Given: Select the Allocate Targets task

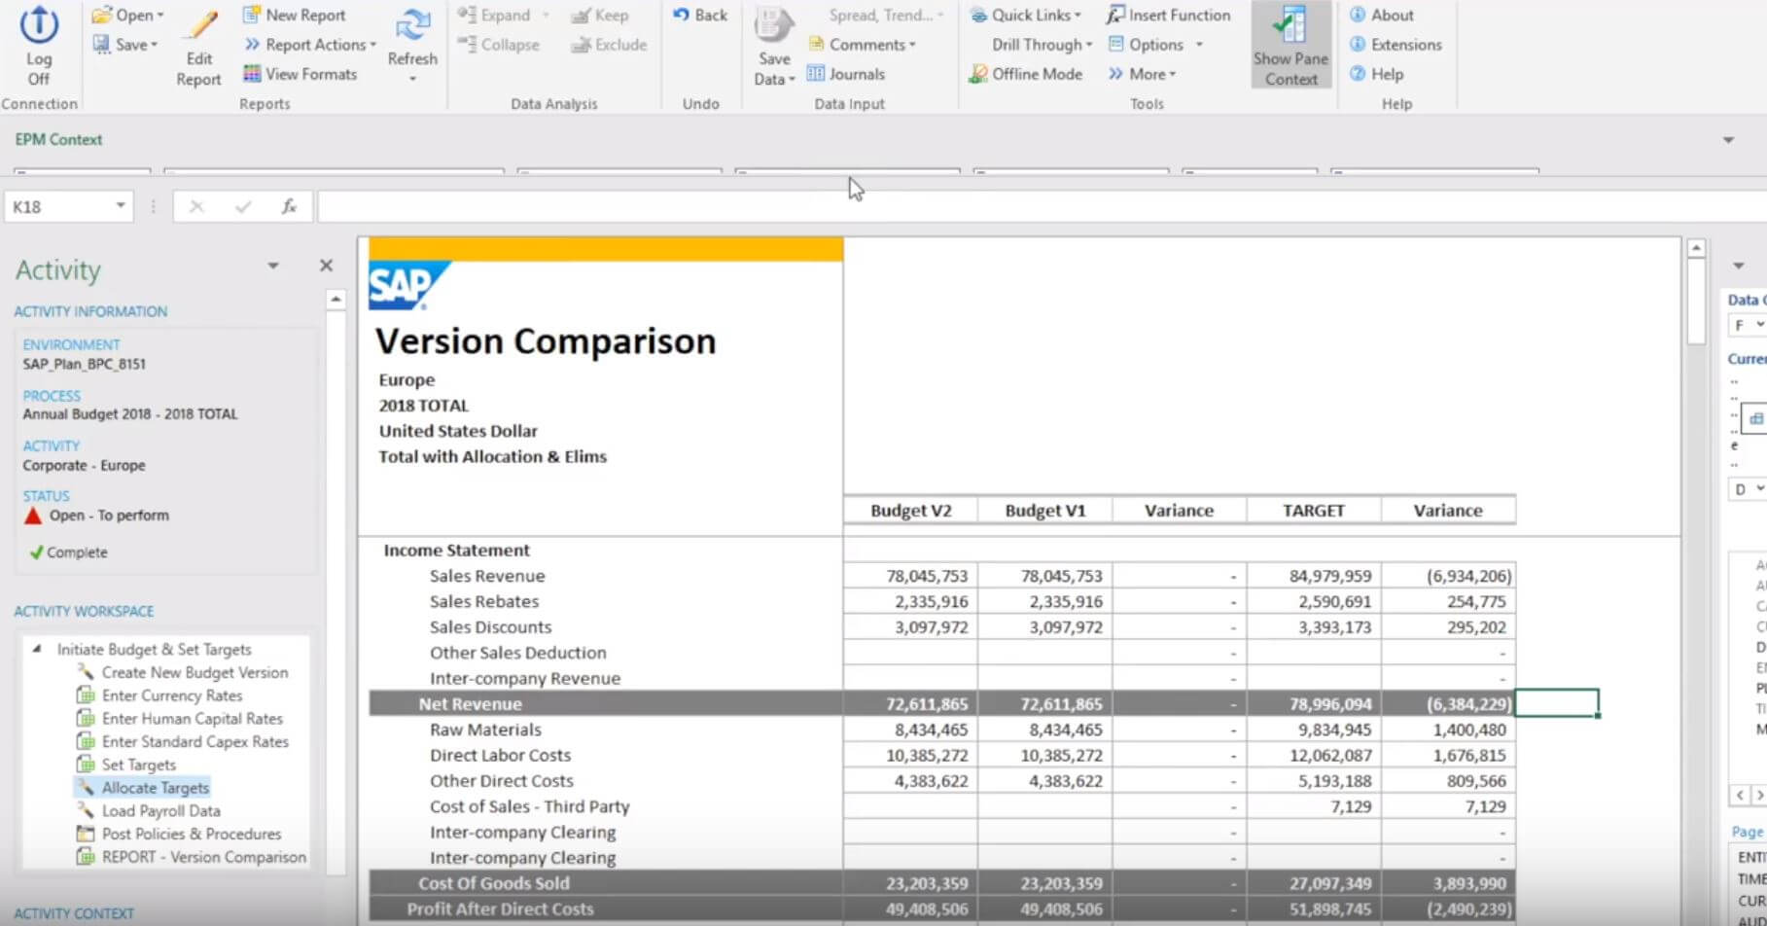Looking at the screenshot, I should pos(155,788).
